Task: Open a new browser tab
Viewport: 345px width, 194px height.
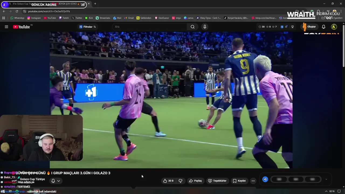Action: [x=95, y=4]
